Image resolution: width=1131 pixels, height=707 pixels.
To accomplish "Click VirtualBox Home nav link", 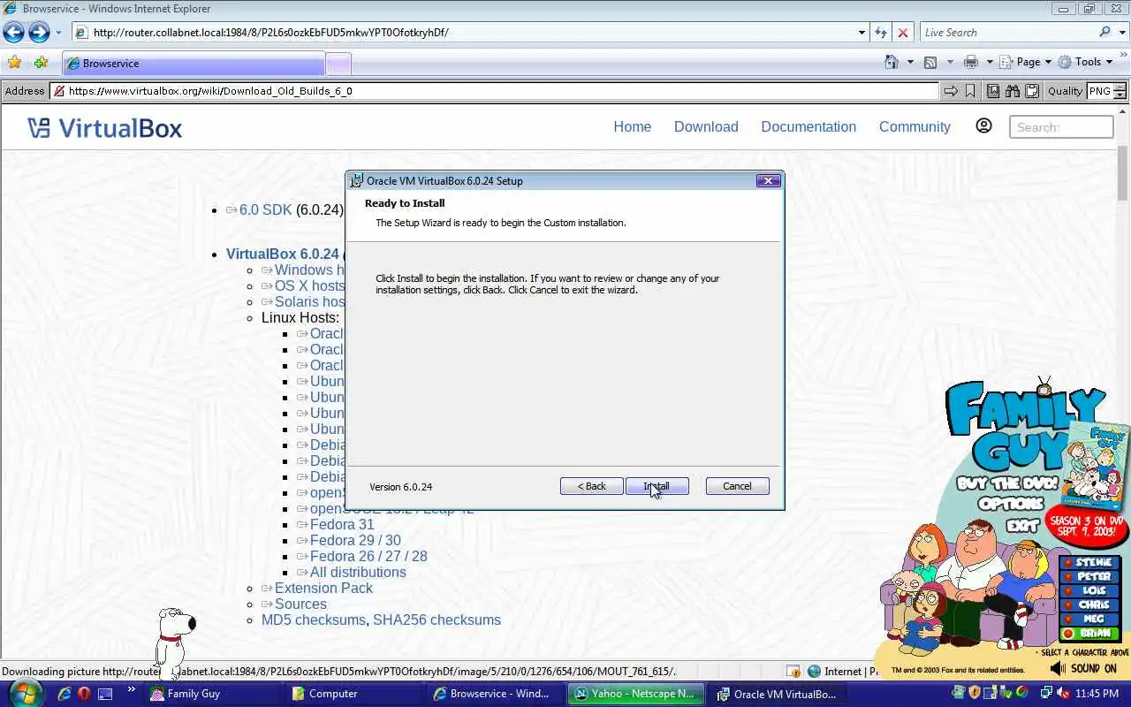I will [x=632, y=126].
